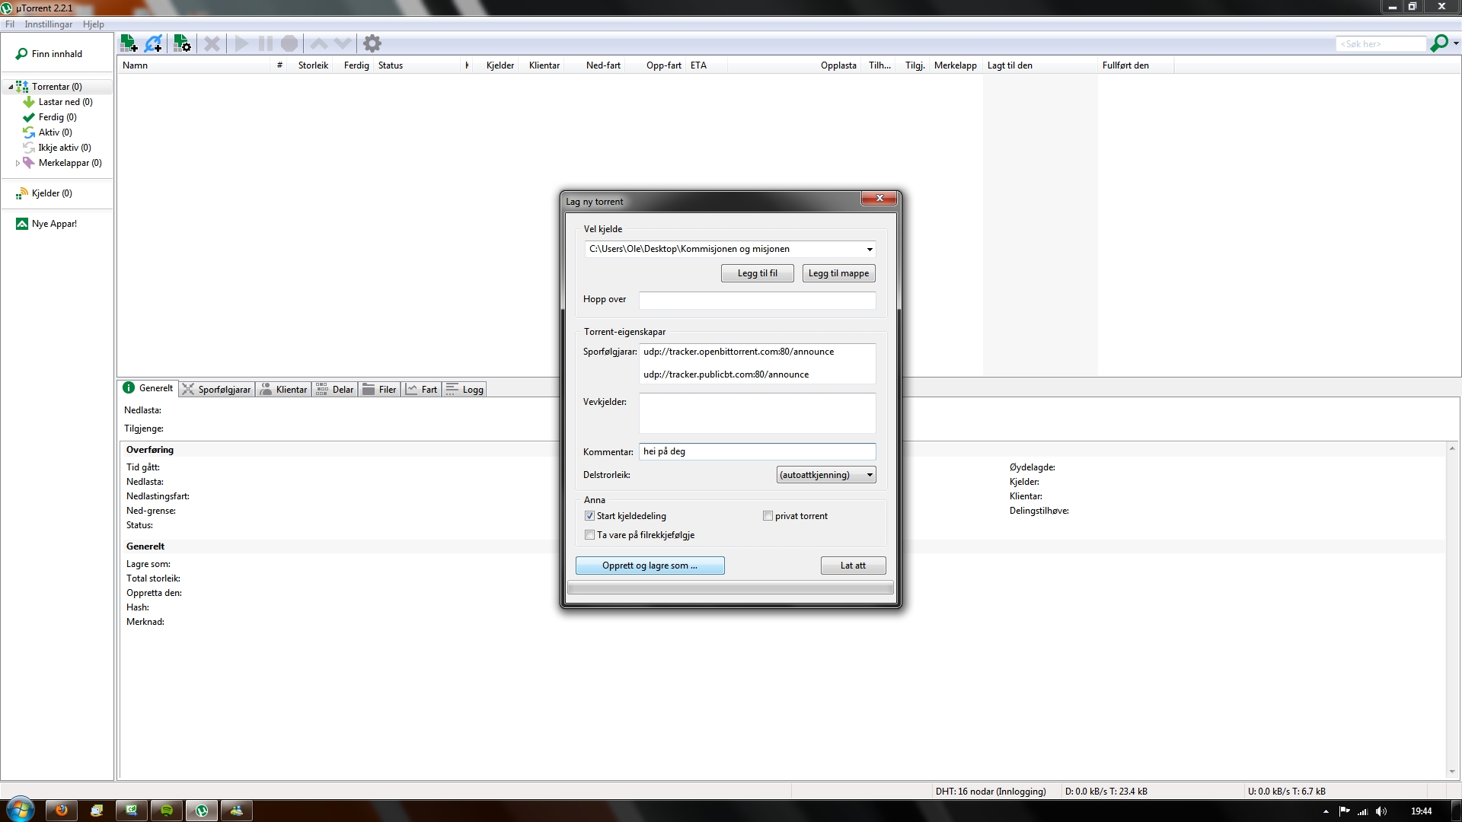Viewport: 1462px width, 822px height.
Task: Open the Hjelp menu
Action: point(94,24)
